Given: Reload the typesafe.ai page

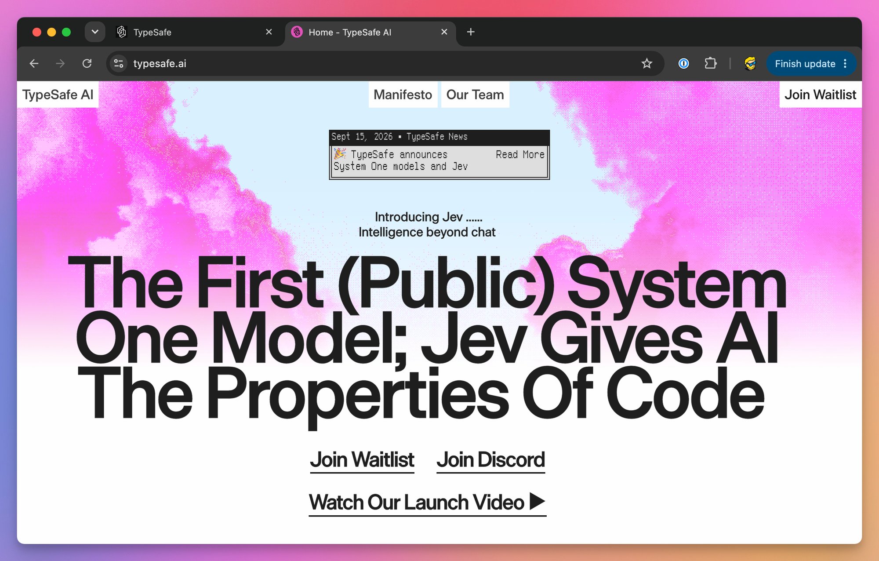Looking at the screenshot, I should point(87,64).
